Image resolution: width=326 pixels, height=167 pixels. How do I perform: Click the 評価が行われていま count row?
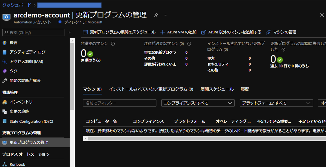[166, 64]
